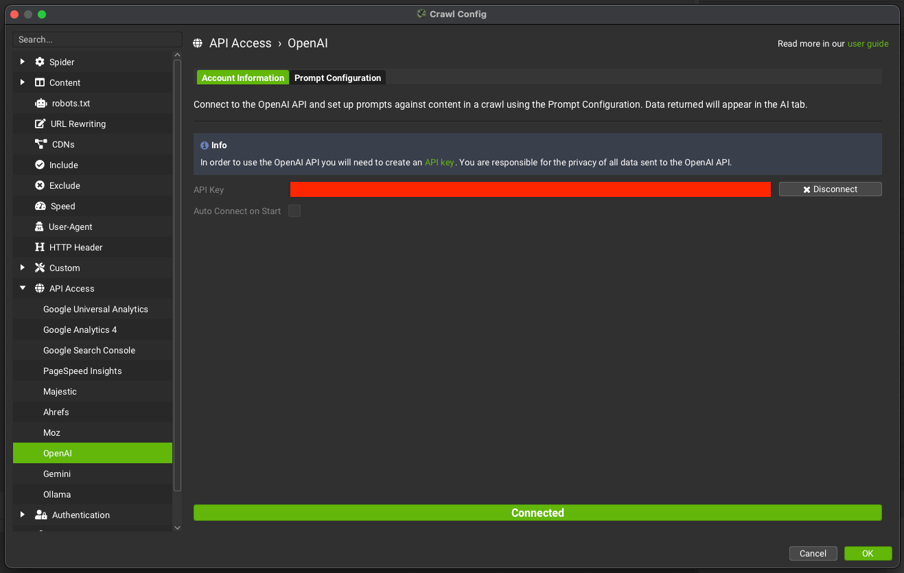The image size is (904, 573).
Task: Click the sidebar Search field
Action: tap(97, 39)
